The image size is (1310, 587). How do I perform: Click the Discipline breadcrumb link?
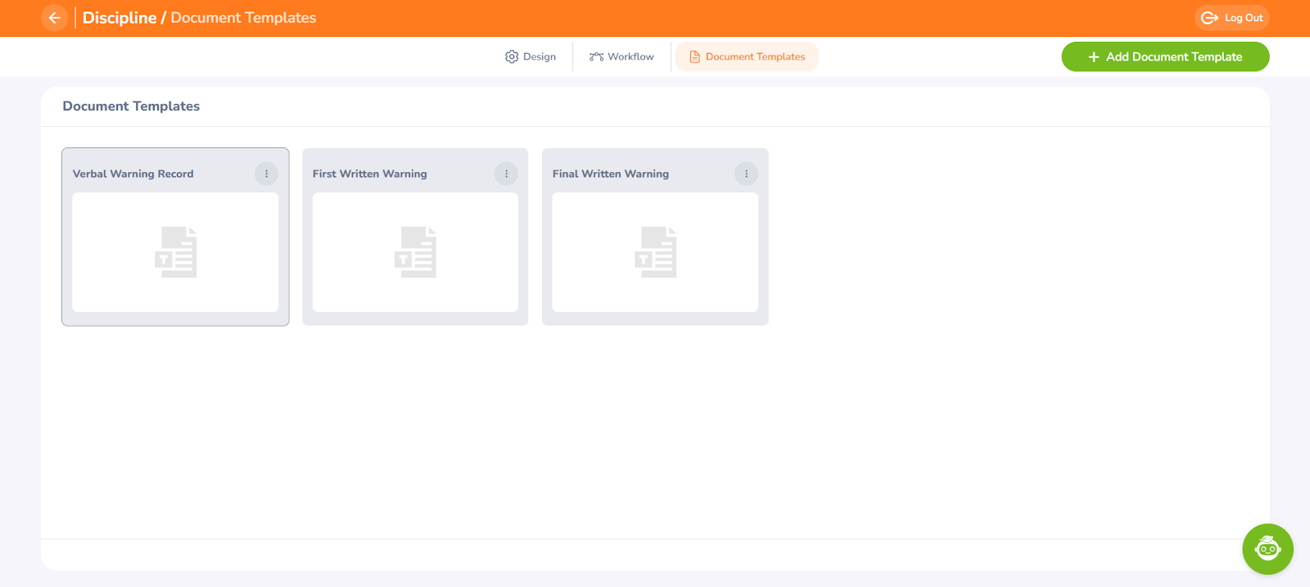point(120,18)
